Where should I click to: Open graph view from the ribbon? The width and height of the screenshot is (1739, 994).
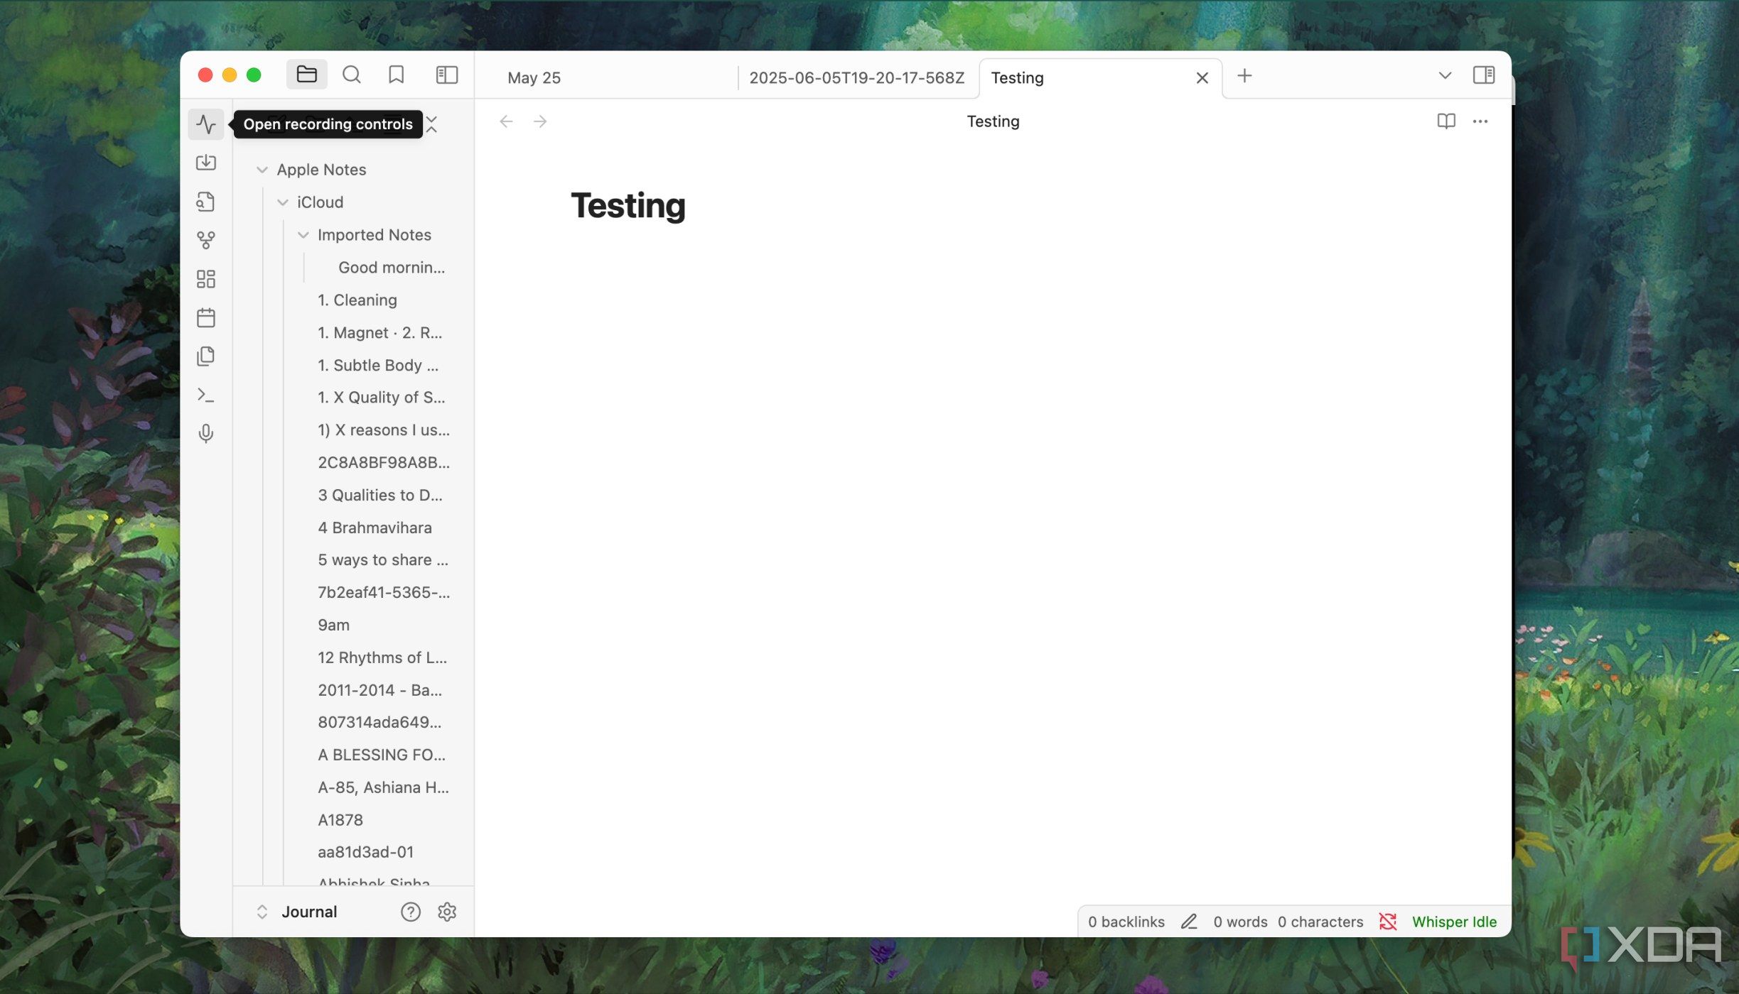click(206, 240)
